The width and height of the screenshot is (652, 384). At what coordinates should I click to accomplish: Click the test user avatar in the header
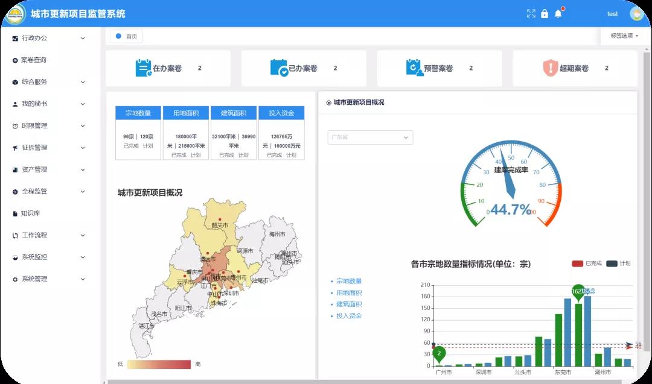coord(636,13)
